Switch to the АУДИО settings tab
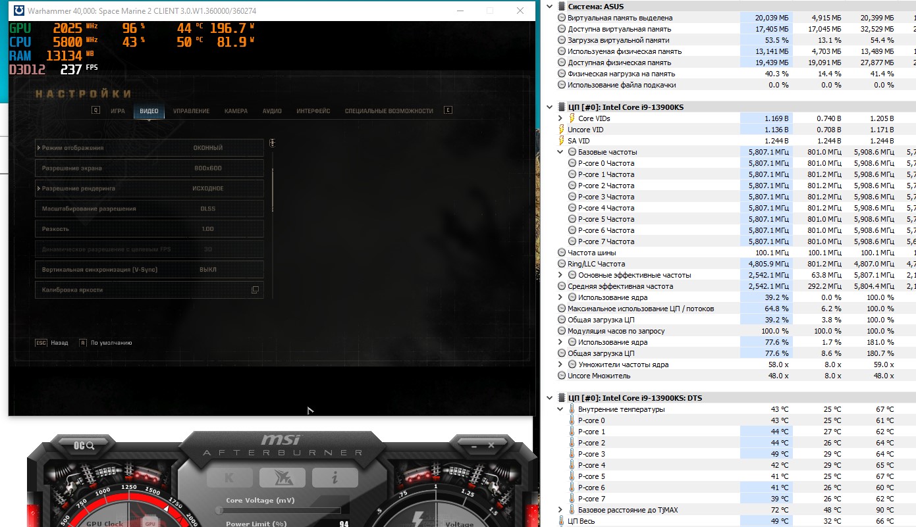 [272, 111]
